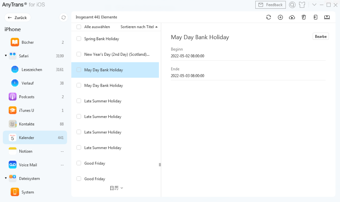
Task: Add a new calendar event with the plus icon
Action: (280, 17)
